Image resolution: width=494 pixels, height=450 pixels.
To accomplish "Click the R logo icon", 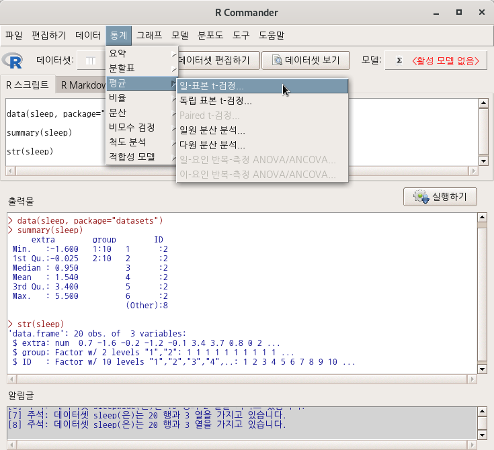I will pyautogui.click(x=13, y=60).
